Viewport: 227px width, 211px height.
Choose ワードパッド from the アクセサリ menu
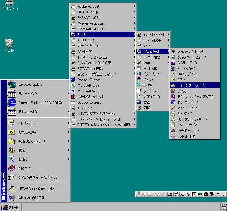click(x=153, y=91)
